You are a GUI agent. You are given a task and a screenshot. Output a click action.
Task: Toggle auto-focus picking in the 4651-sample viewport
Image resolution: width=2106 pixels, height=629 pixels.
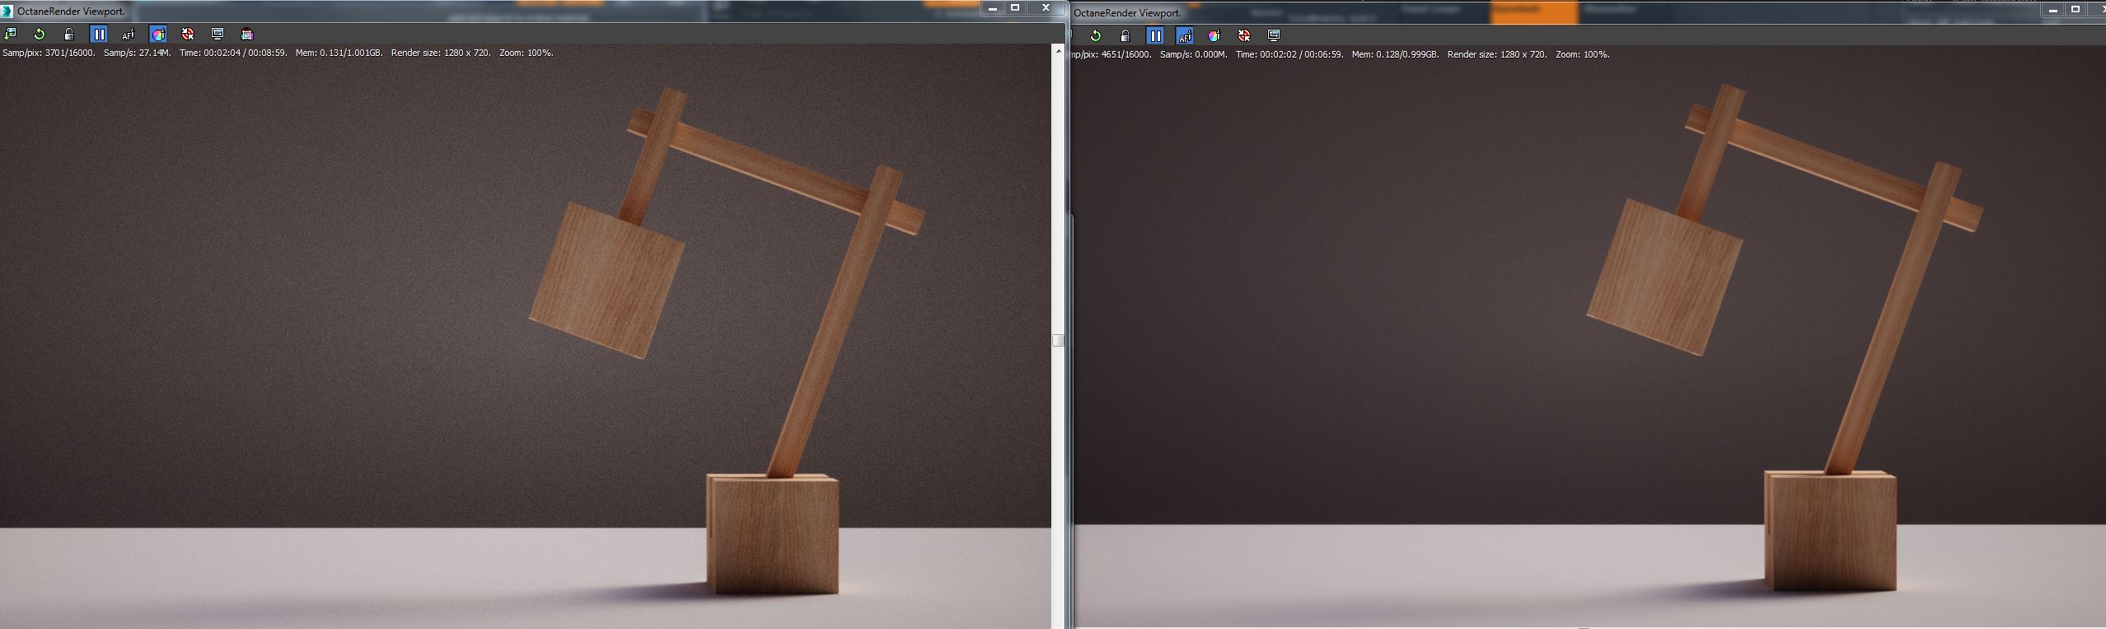(1185, 35)
